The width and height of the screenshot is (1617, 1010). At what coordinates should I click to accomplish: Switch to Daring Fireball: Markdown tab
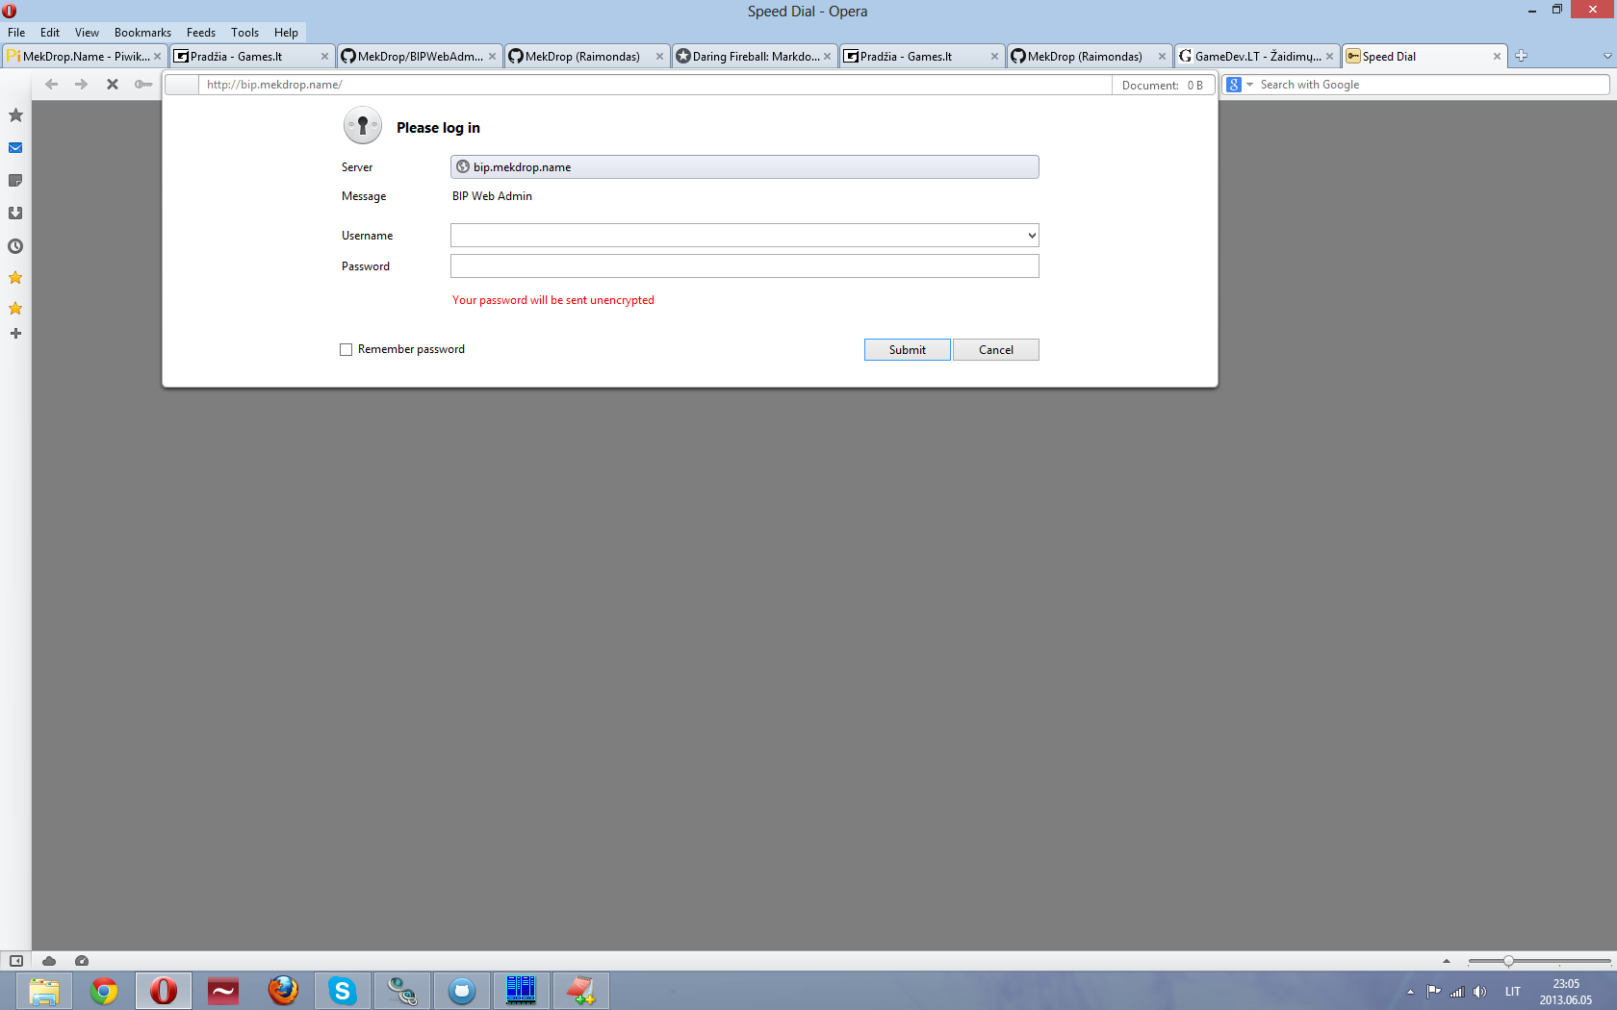click(x=755, y=57)
